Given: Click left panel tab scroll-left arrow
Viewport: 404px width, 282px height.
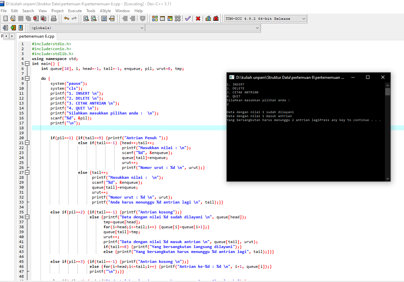Looking at the screenshot, I should click(7, 36).
